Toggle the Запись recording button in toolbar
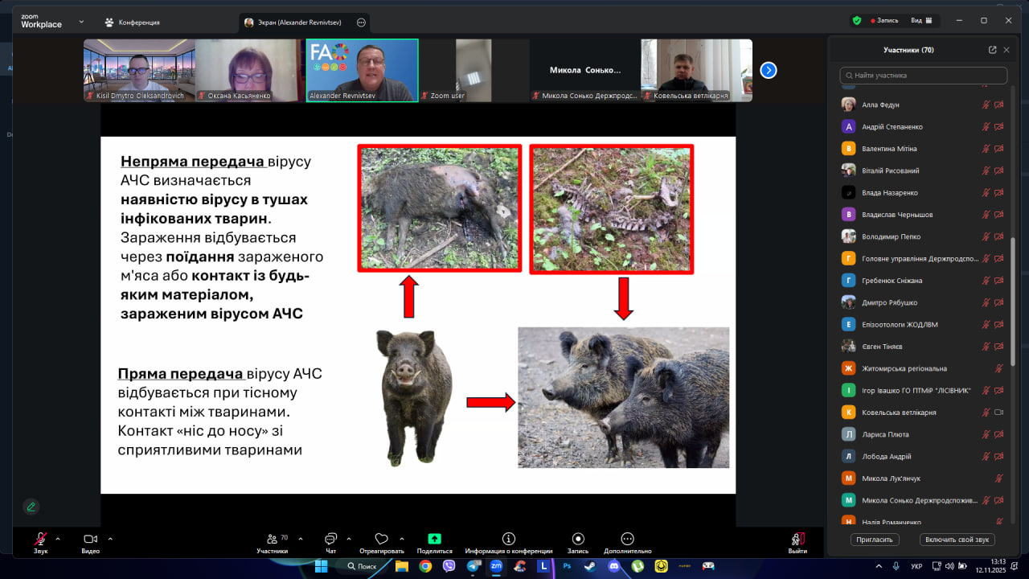1029x579 pixels. point(577,540)
